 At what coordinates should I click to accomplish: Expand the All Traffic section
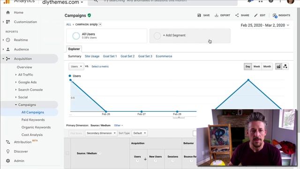point(16,75)
